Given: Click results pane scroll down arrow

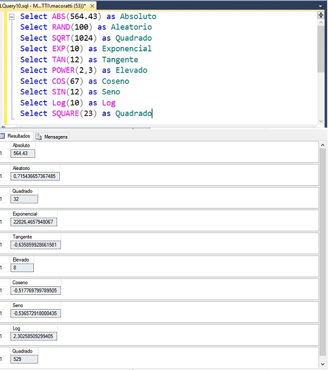Looking at the screenshot, I should [x=323, y=364].
